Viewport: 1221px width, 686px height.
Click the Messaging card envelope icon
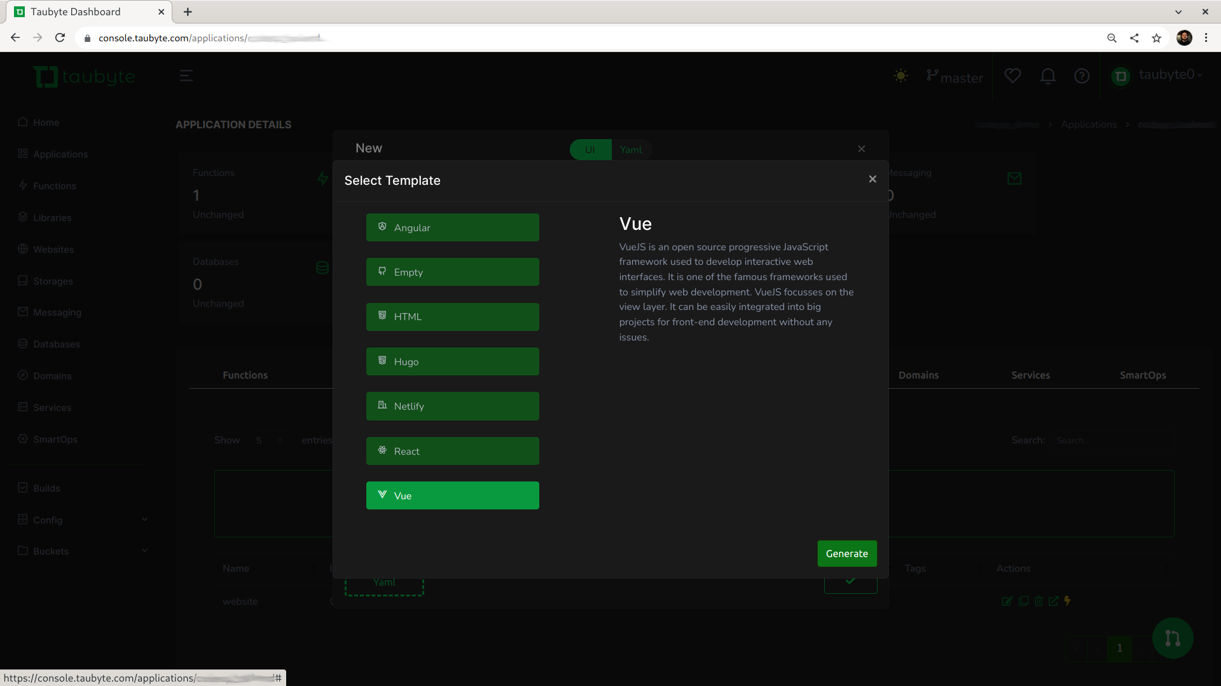[x=1014, y=178]
